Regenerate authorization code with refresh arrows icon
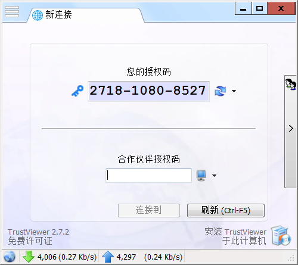 (220, 91)
